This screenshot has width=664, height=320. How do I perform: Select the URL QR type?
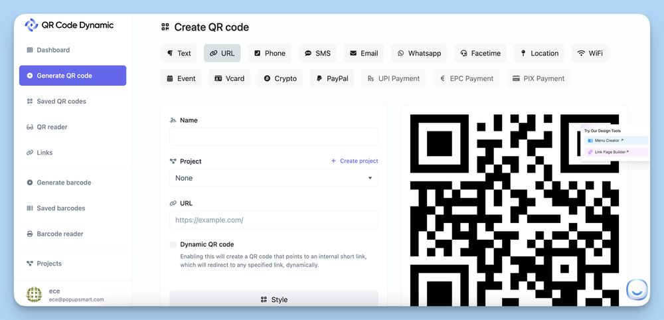[222, 53]
